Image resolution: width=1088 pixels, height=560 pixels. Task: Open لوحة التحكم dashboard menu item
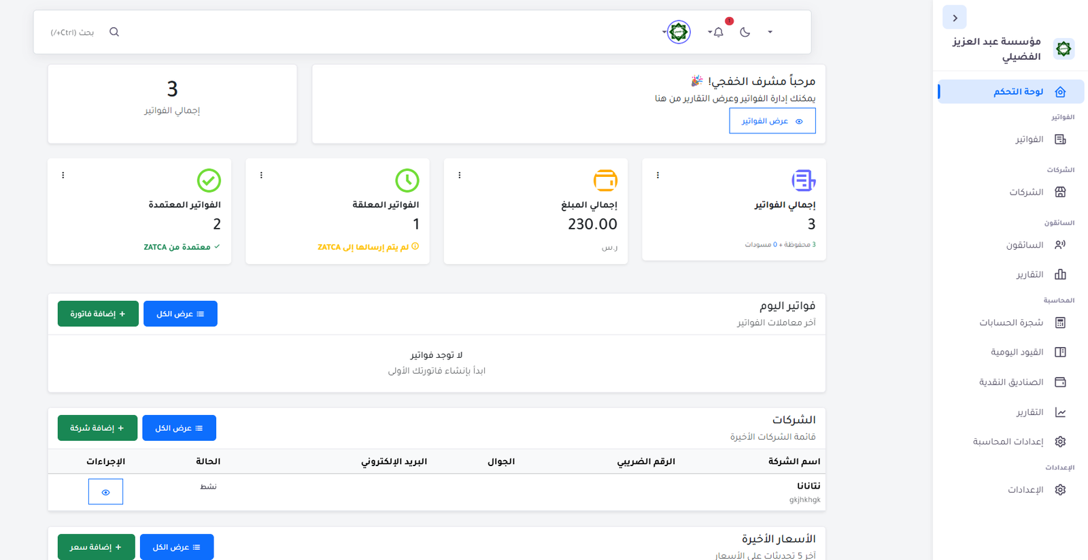(1010, 91)
